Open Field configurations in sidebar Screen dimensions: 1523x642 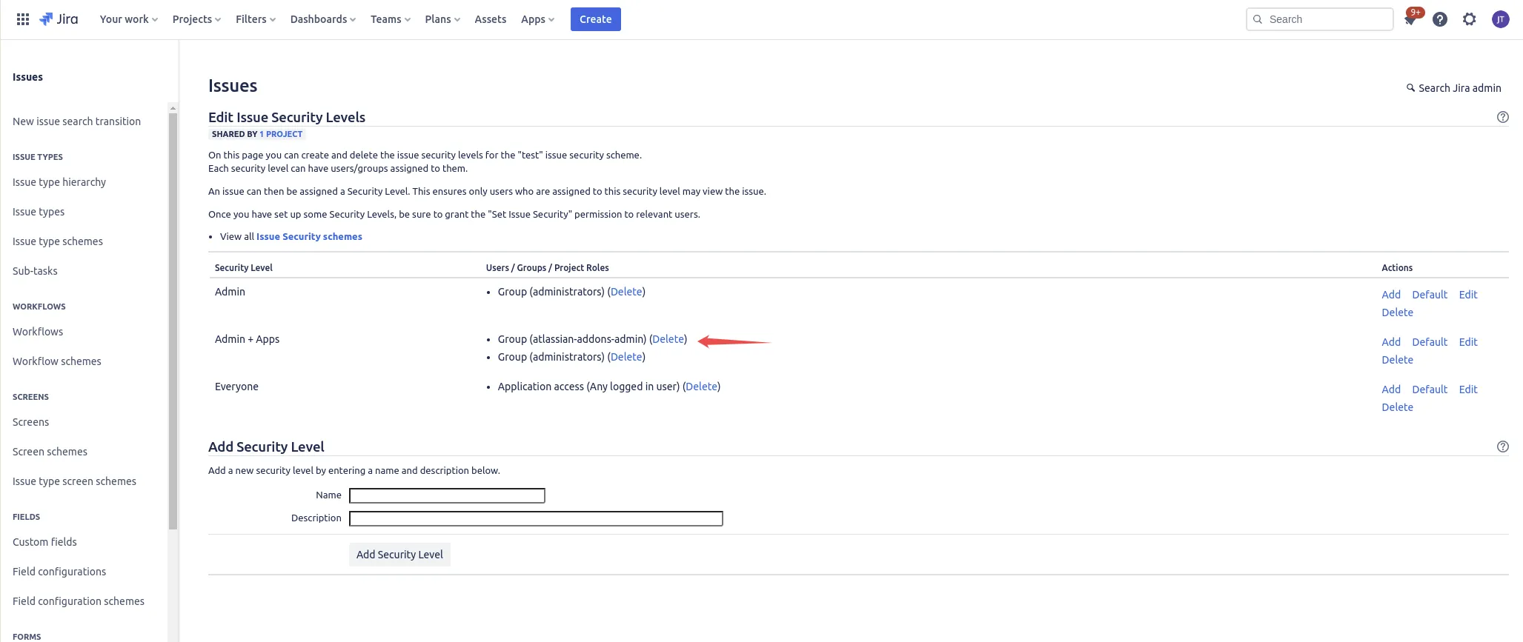[59, 572]
